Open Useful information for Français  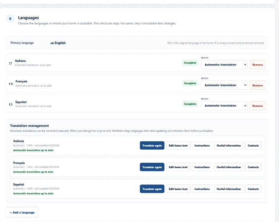(x=229, y=167)
